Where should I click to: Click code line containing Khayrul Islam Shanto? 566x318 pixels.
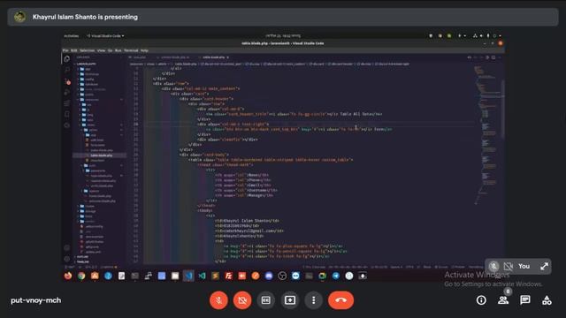click(x=248, y=221)
